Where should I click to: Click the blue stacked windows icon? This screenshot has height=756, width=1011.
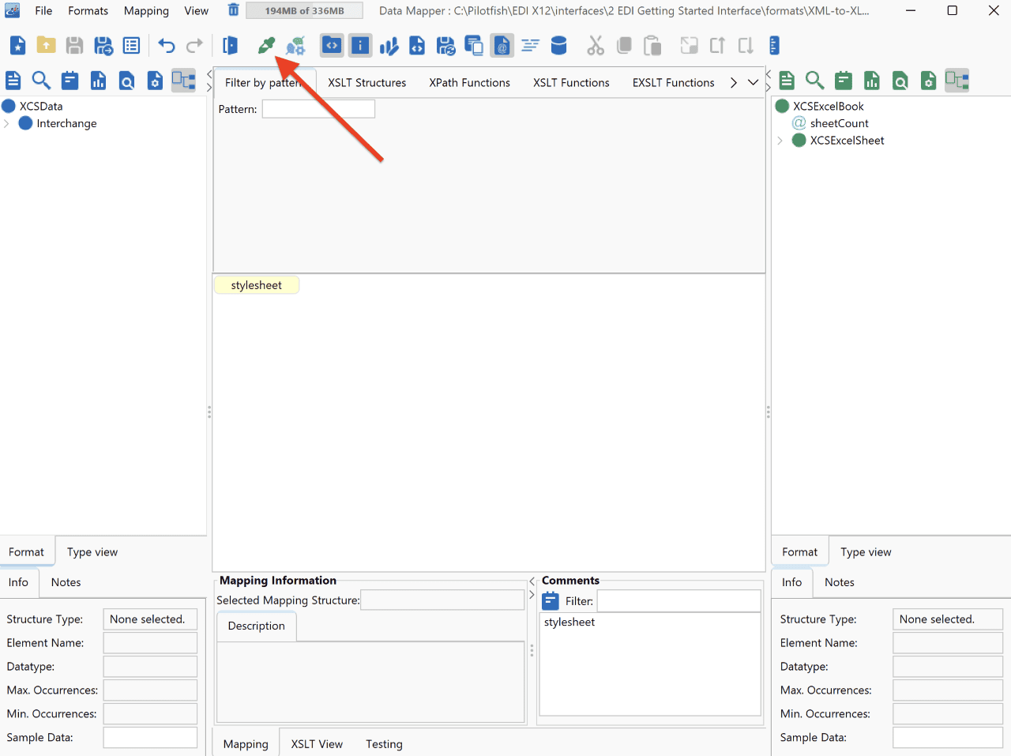pyautogui.click(x=474, y=46)
